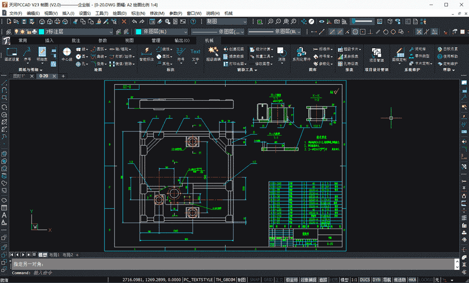
Task: Click the Zoom out magnifier icon
Action: point(278,22)
